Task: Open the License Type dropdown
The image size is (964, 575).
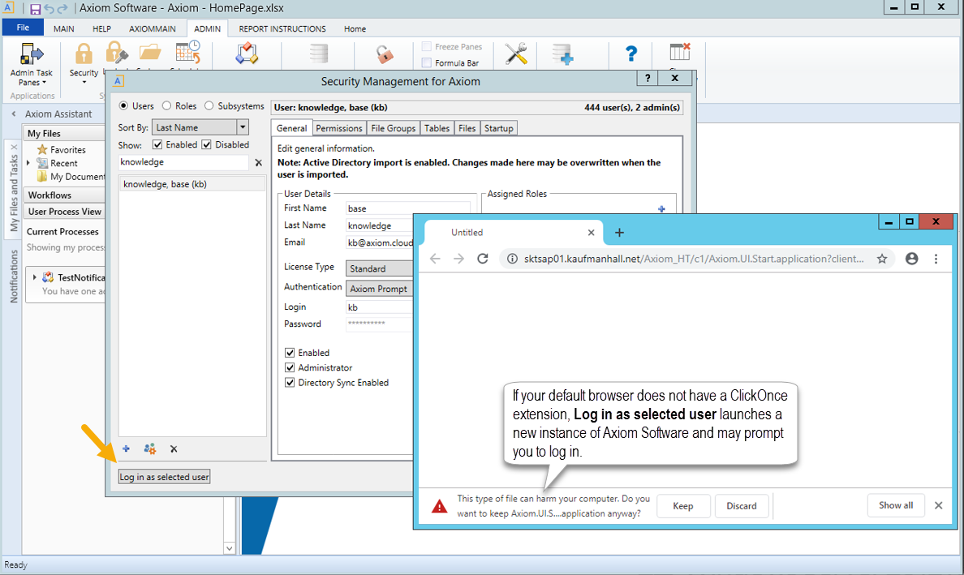Action: [x=380, y=268]
